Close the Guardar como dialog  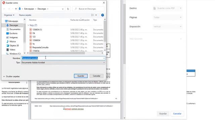(x=104, y=3)
